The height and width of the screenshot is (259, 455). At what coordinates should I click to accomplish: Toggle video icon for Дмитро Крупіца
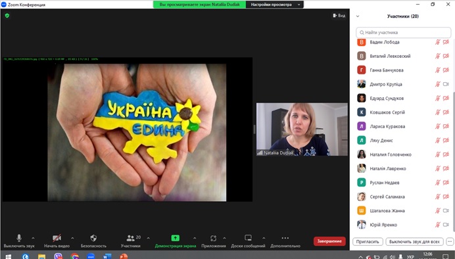446,84
